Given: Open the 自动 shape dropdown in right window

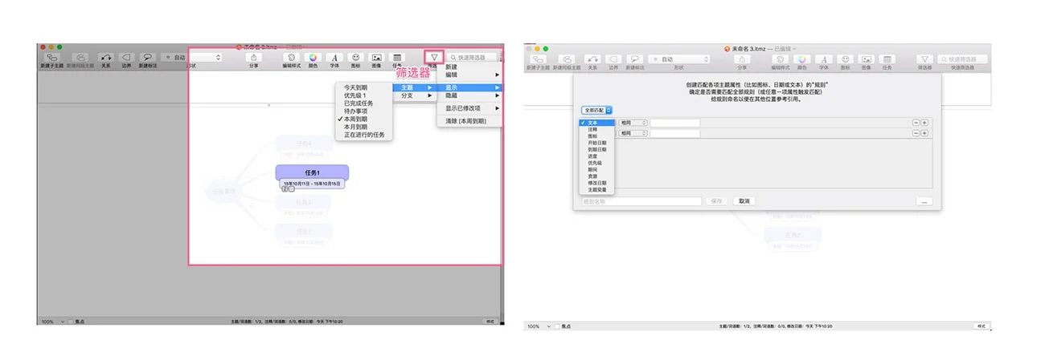Looking at the screenshot, I should tap(679, 59).
